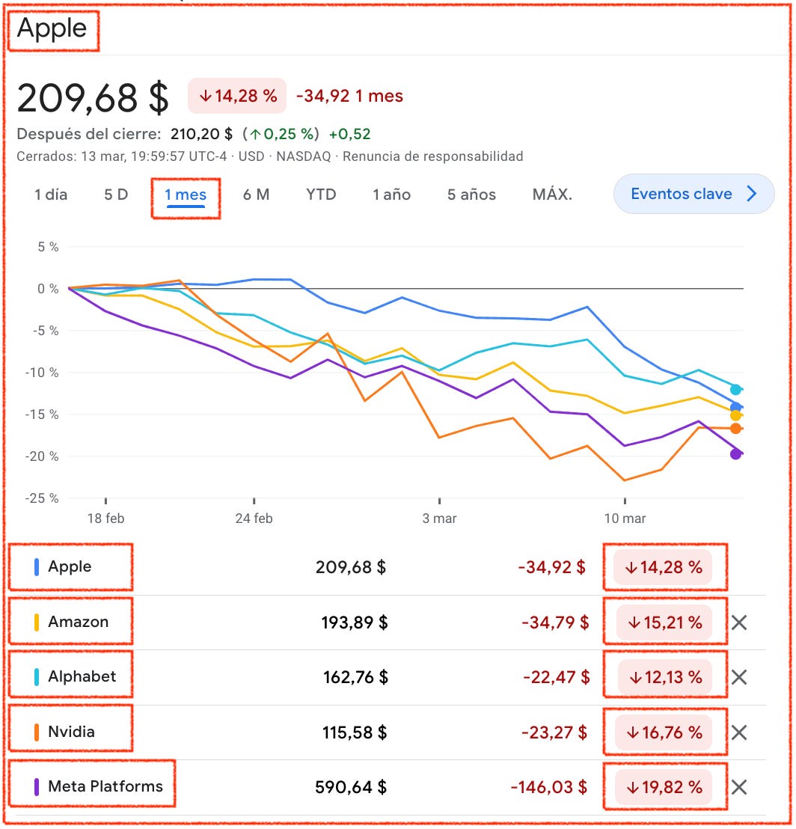Click the orange Nvidia endpoint dot on chart
Screen dimensions: 796x829
coord(735,428)
